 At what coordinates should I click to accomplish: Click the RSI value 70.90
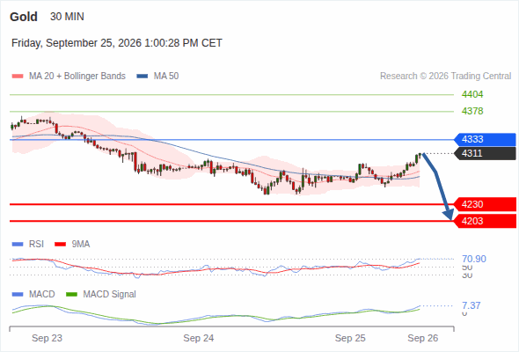(474, 259)
